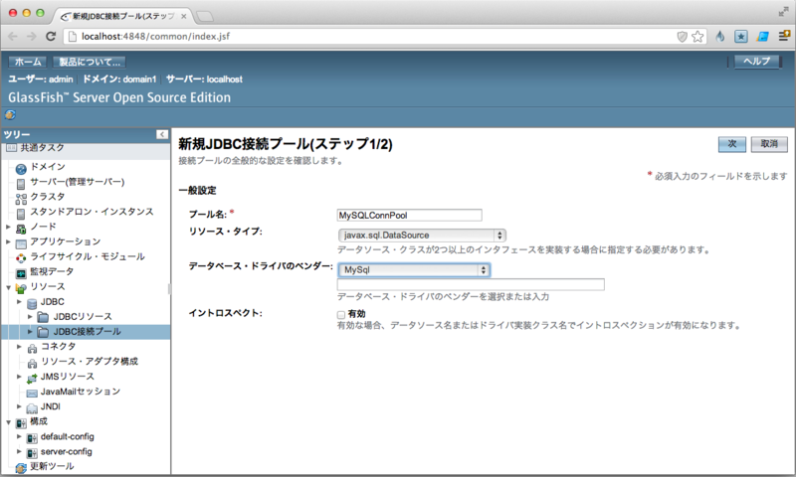
Task: Open the Home tab in header
Action: [x=27, y=62]
